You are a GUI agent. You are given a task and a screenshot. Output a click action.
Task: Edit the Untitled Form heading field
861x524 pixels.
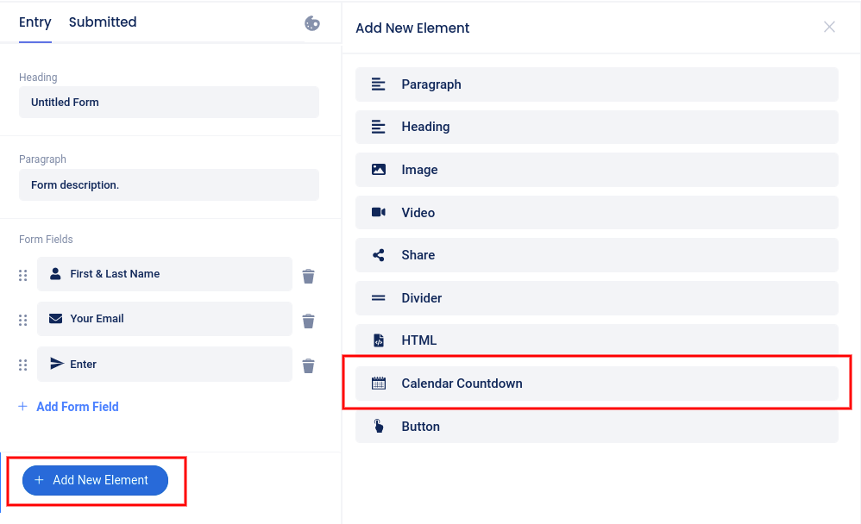(169, 102)
